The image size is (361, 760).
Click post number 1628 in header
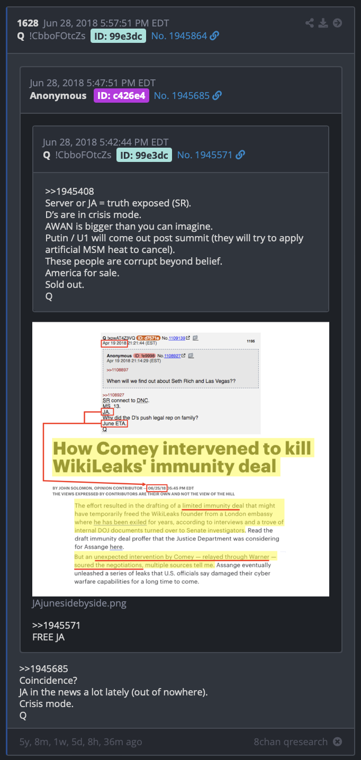pyautogui.click(x=28, y=23)
